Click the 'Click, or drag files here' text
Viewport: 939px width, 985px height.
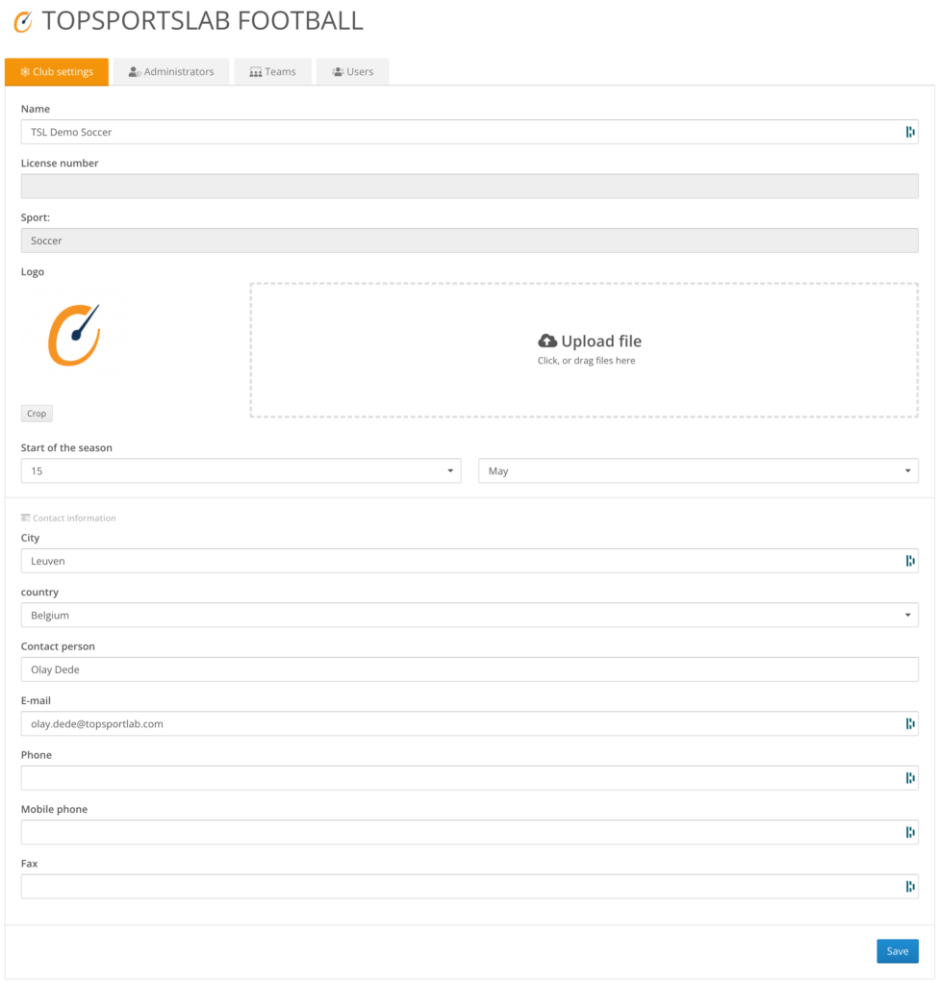pos(587,361)
